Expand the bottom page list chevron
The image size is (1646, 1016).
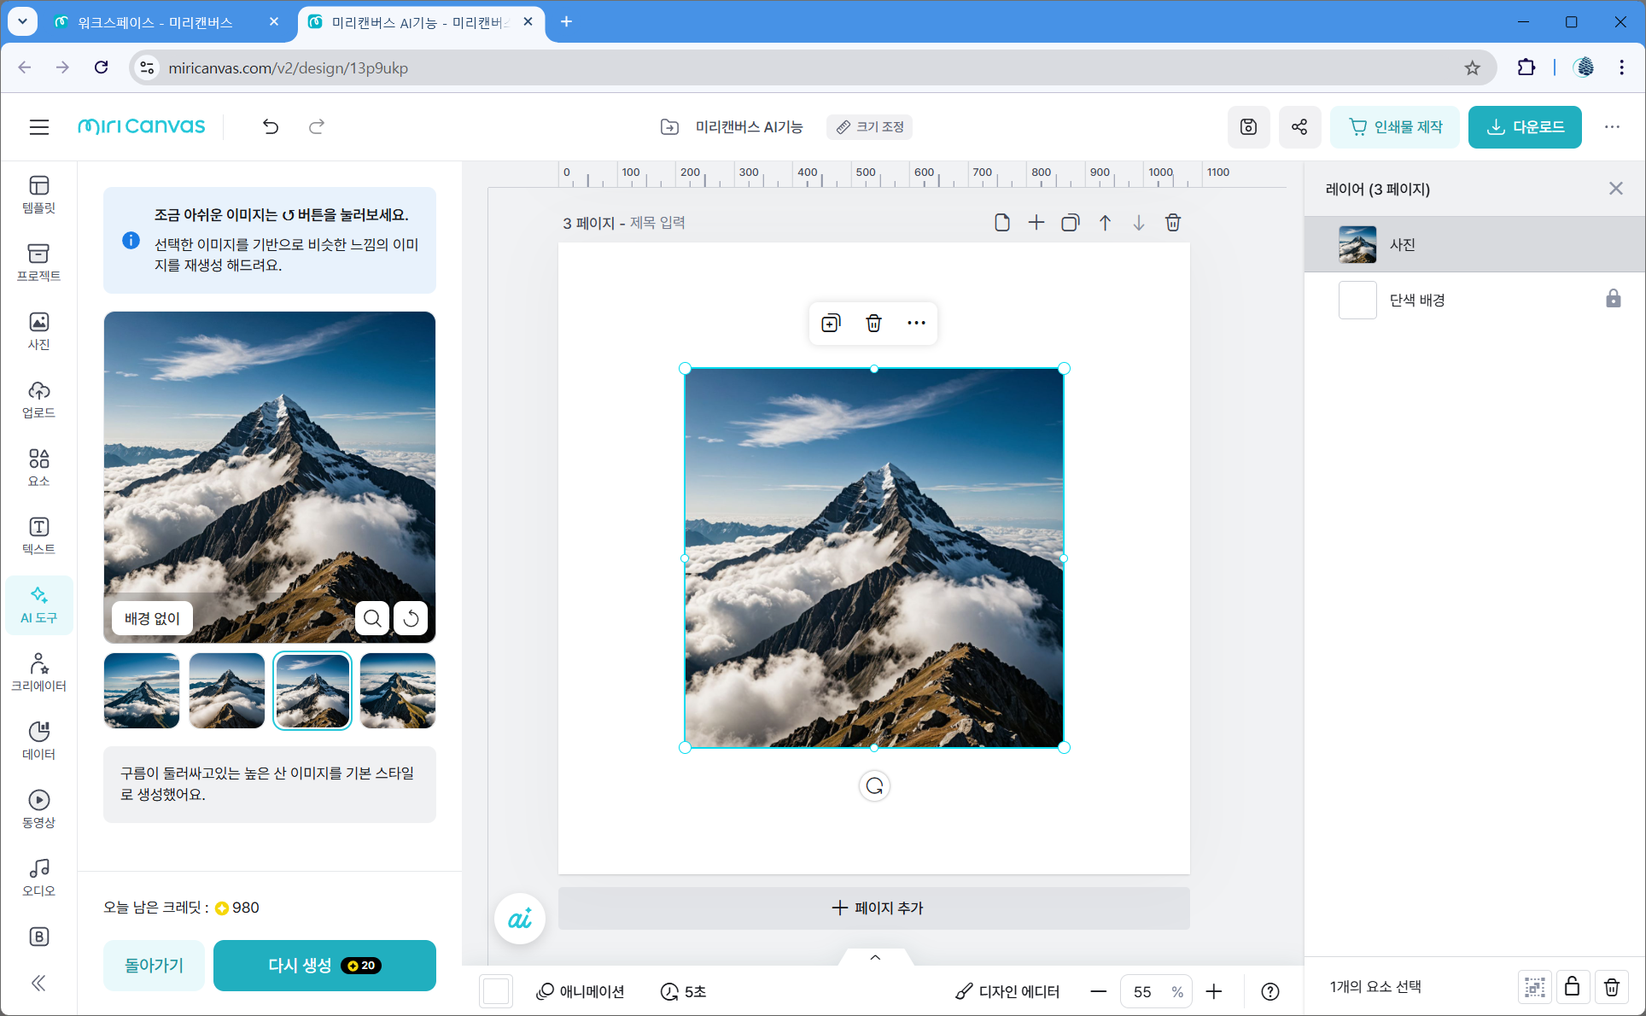[x=875, y=957]
